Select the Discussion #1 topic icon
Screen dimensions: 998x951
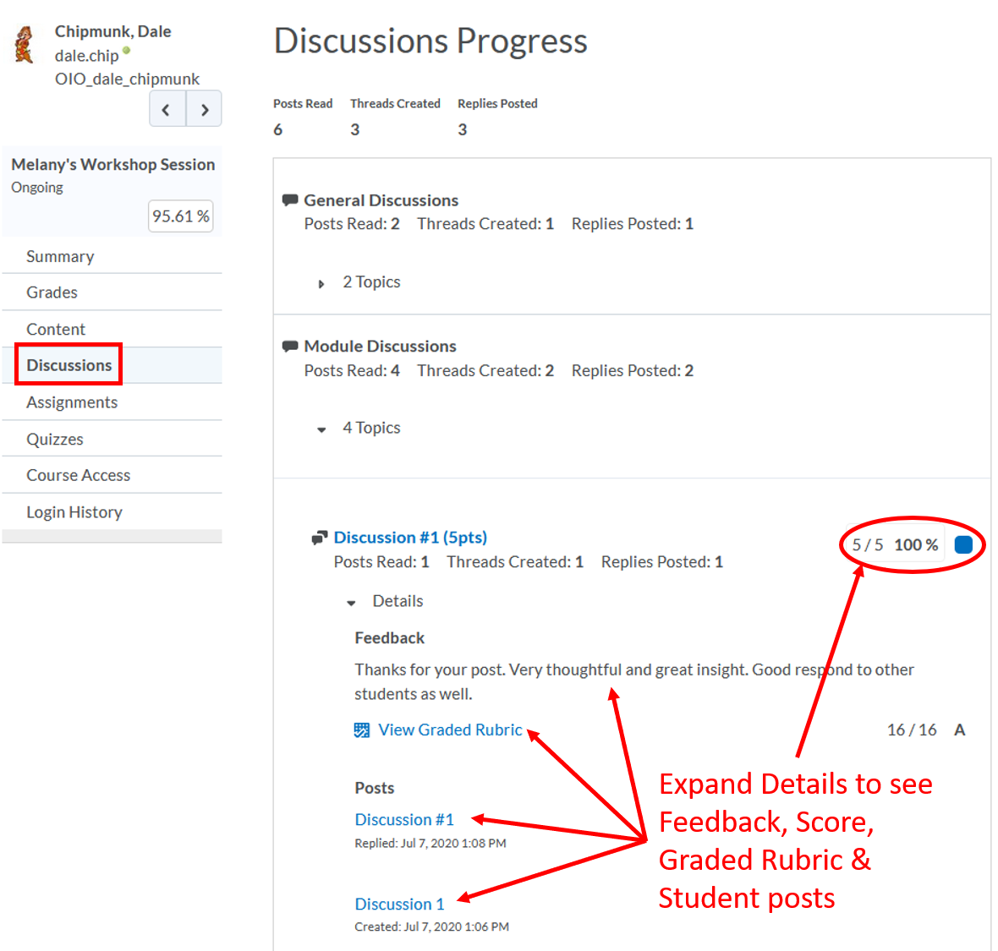320,536
